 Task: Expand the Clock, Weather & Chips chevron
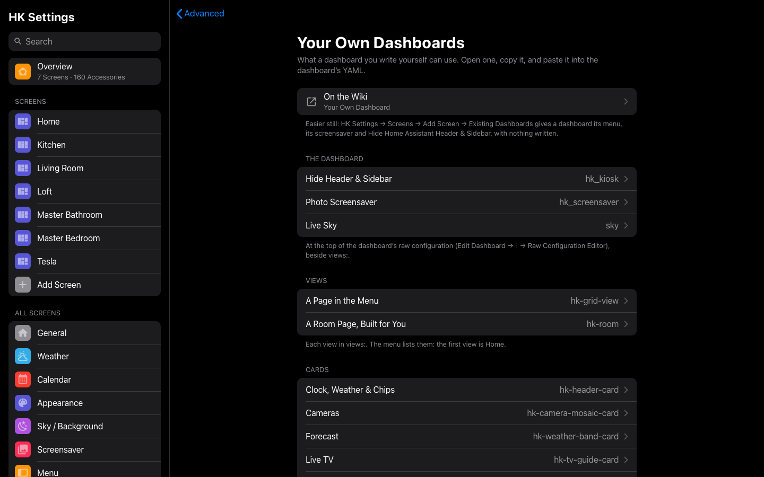pyautogui.click(x=626, y=390)
